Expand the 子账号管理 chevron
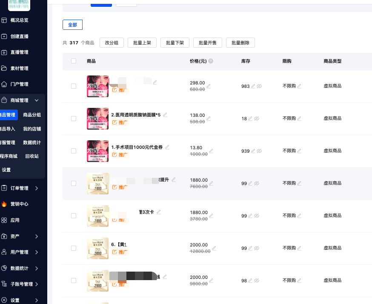Image resolution: width=372 pixels, height=304 pixels. point(37,284)
